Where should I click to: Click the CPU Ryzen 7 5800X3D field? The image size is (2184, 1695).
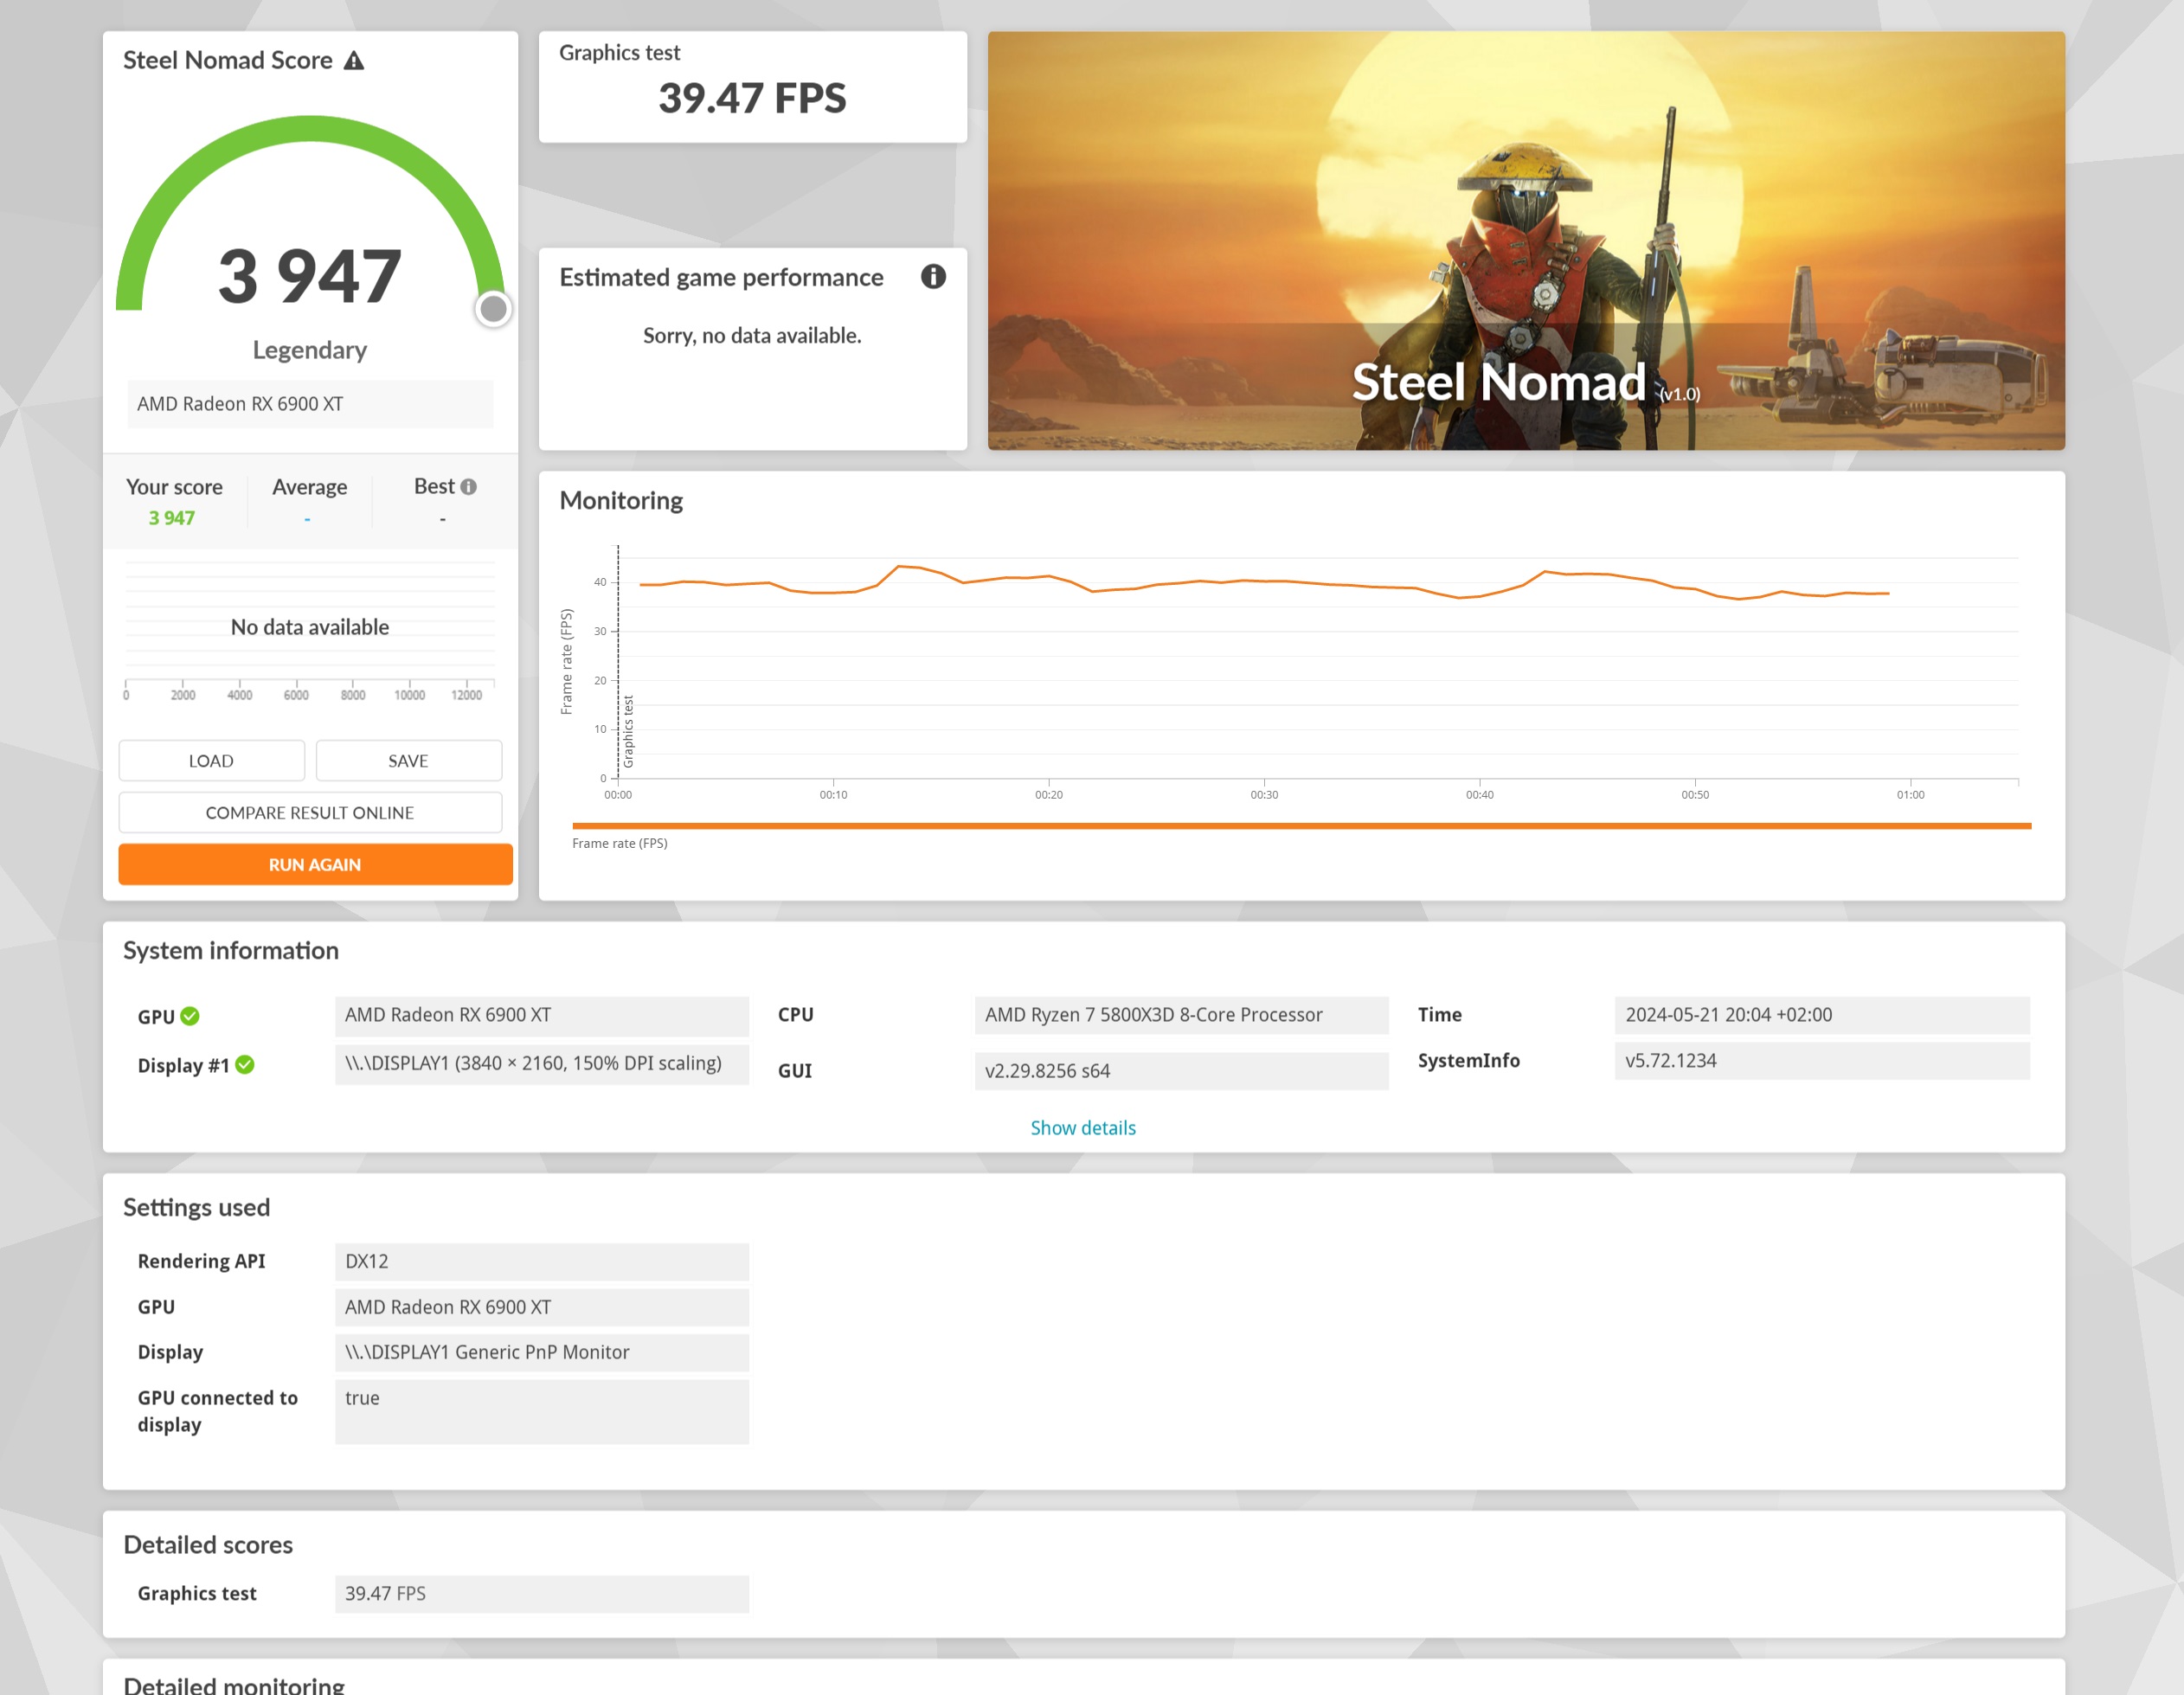[1181, 1015]
